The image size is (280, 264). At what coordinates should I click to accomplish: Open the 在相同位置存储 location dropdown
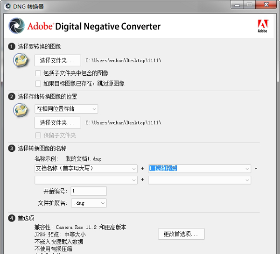[x=66, y=109]
